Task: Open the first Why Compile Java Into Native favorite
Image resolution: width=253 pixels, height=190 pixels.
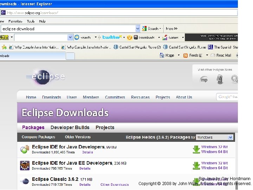Action: [x=34, y=47]
